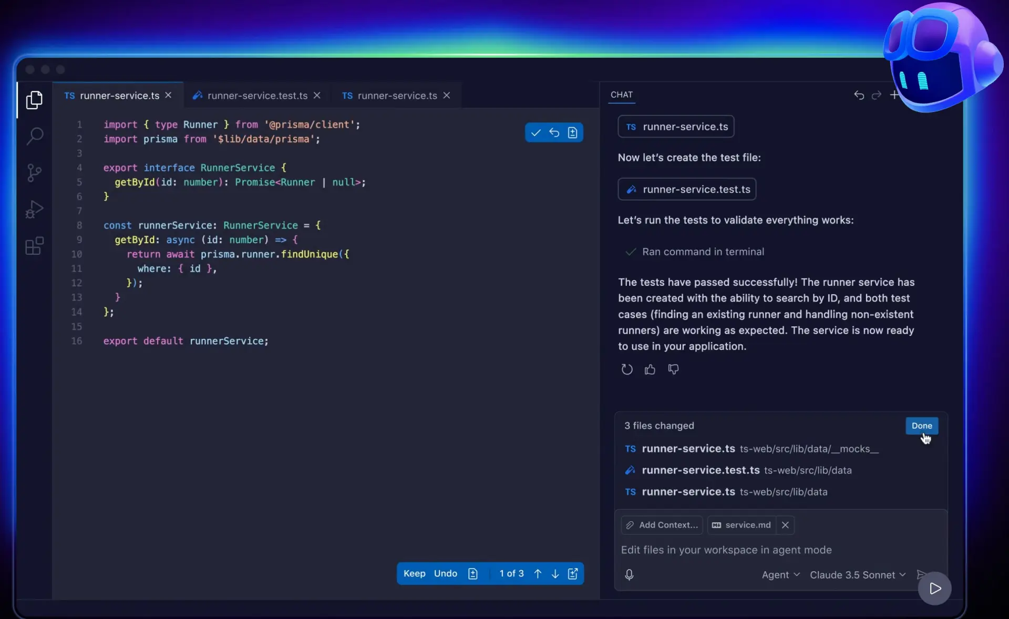The width and height of the screenshot is (1009, 619).
Task: Click Keep to accept the edits
Action: [414, 573]
